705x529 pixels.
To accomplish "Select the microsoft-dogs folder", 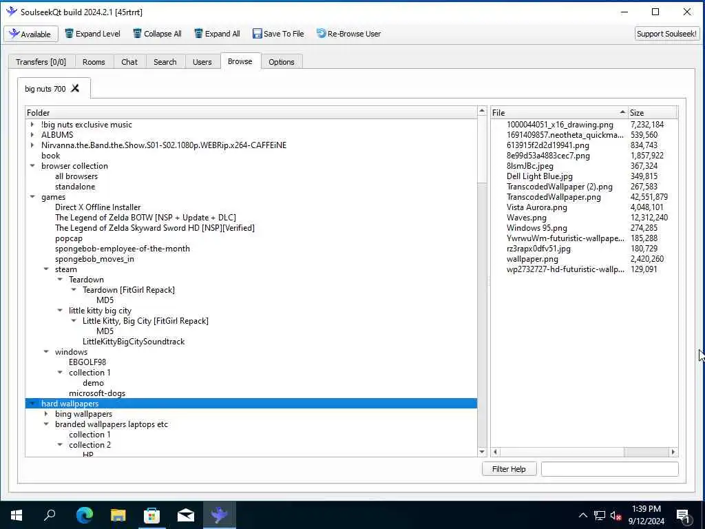I will click(97, 393).
